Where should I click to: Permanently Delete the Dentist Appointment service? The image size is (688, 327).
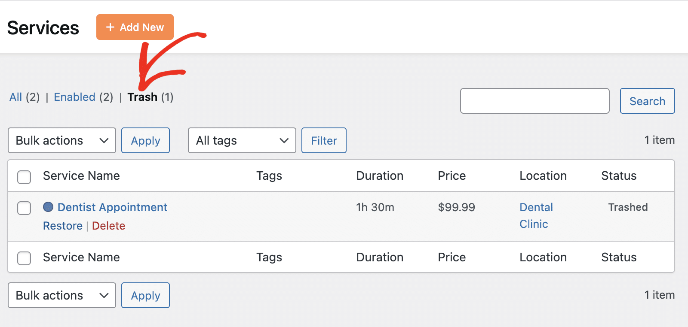click(108, 226)
